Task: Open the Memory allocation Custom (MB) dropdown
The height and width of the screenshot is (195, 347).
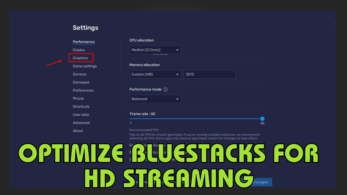Action: [x=155, y=74]
